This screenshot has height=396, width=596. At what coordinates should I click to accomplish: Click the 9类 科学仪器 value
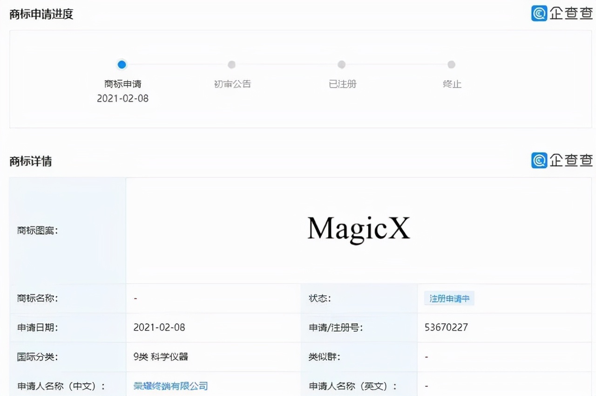(x=161, y=357)
